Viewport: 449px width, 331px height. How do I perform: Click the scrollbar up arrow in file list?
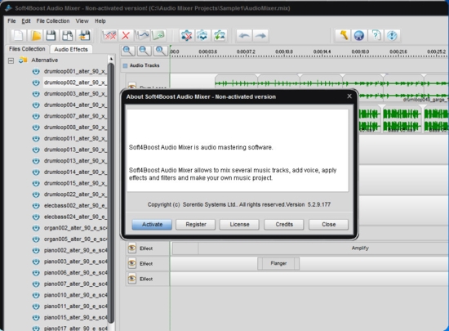111,59
